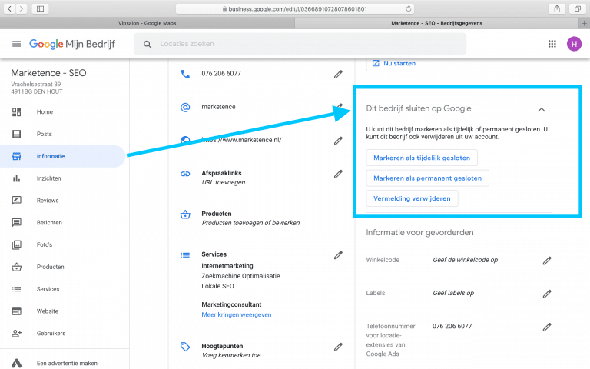Screen dimensions: 590x369
Task: Edit the Afspraaklinks pencil icon
Action: click(338, 174)
